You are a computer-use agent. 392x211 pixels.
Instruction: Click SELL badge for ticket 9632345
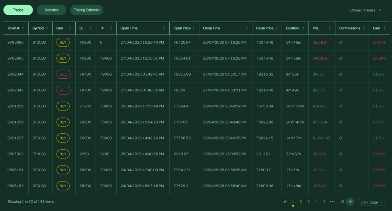pos(64,90)
